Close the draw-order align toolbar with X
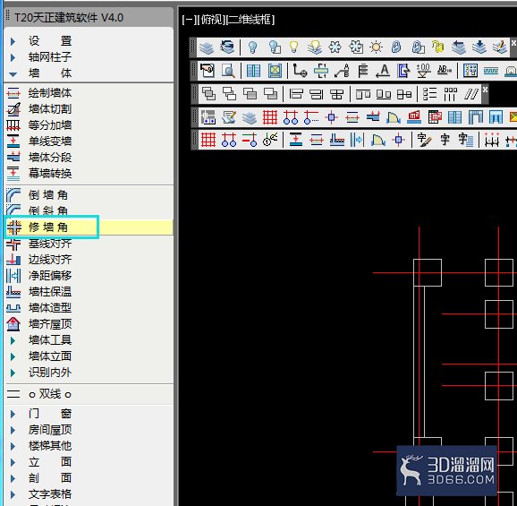 point(485,90)
